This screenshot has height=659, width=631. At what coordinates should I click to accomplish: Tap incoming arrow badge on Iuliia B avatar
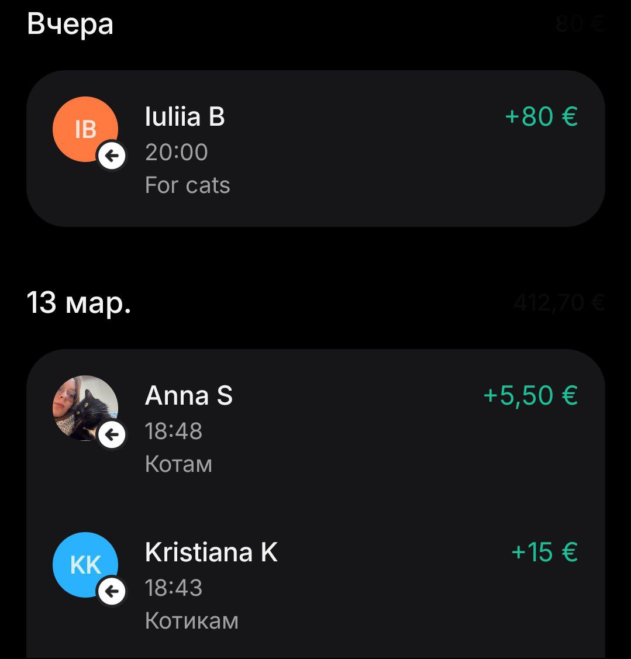[x=112, y=156]
